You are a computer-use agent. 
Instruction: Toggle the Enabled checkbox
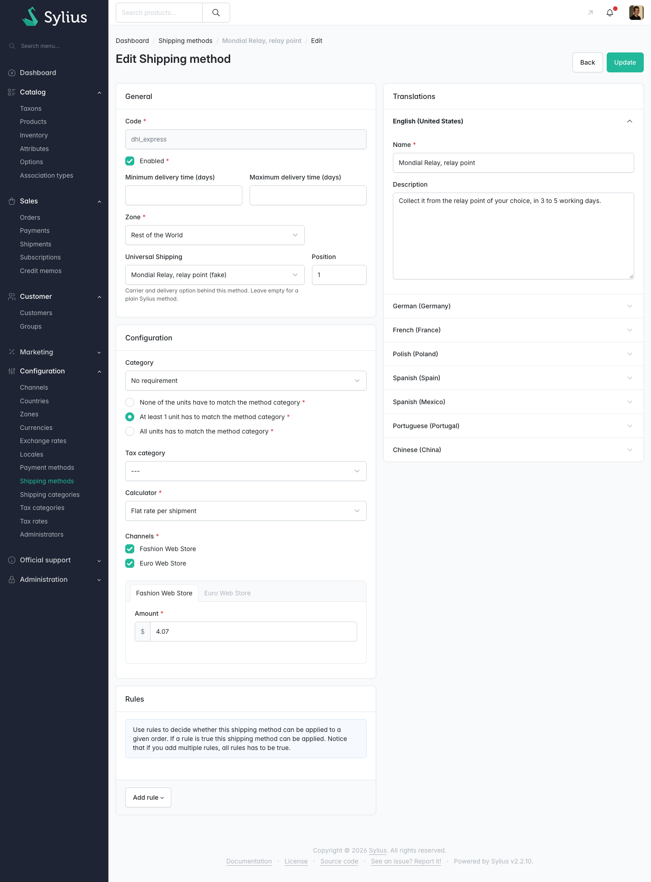coord(130,161)
